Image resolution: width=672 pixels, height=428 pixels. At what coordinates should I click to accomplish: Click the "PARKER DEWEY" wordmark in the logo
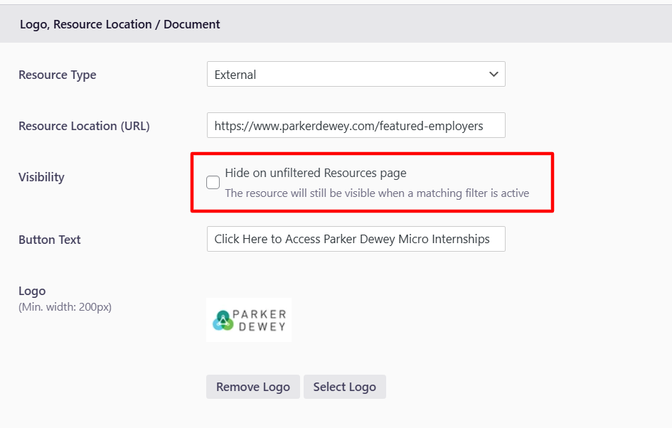(x=260, y=320)
